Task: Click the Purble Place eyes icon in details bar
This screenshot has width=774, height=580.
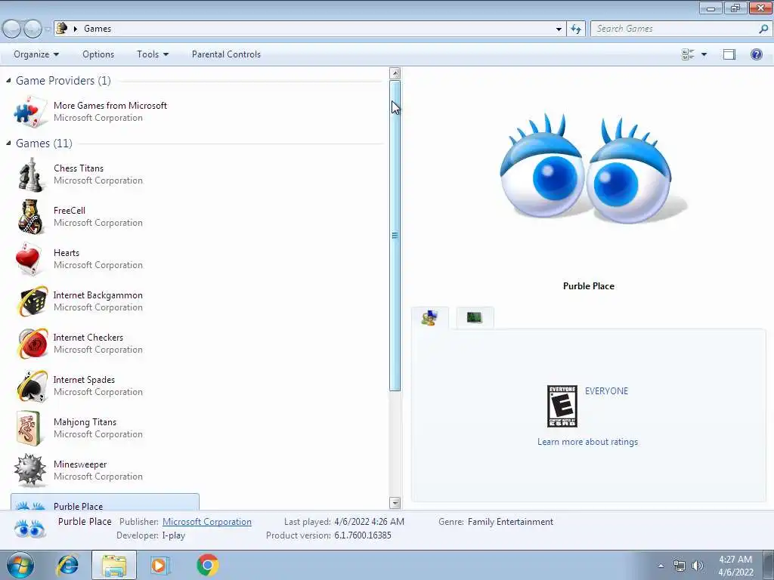Action: click(x=29, y=529)
